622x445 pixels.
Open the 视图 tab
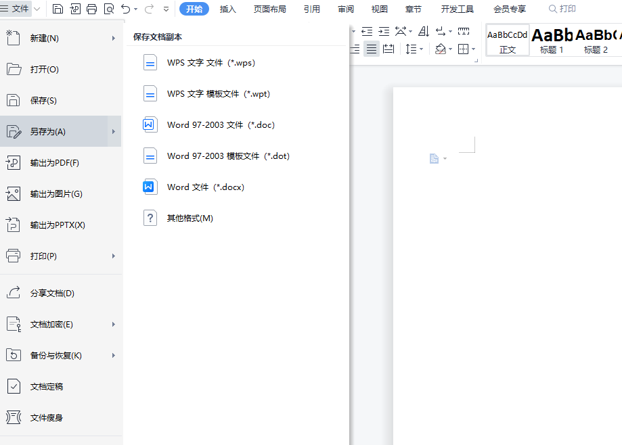pyautogui.click(x=379, y=9)
